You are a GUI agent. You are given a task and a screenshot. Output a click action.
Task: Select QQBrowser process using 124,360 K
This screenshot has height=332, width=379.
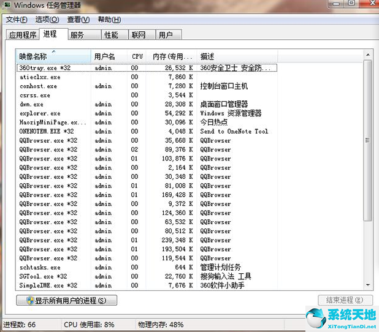[x=147, y=213]
